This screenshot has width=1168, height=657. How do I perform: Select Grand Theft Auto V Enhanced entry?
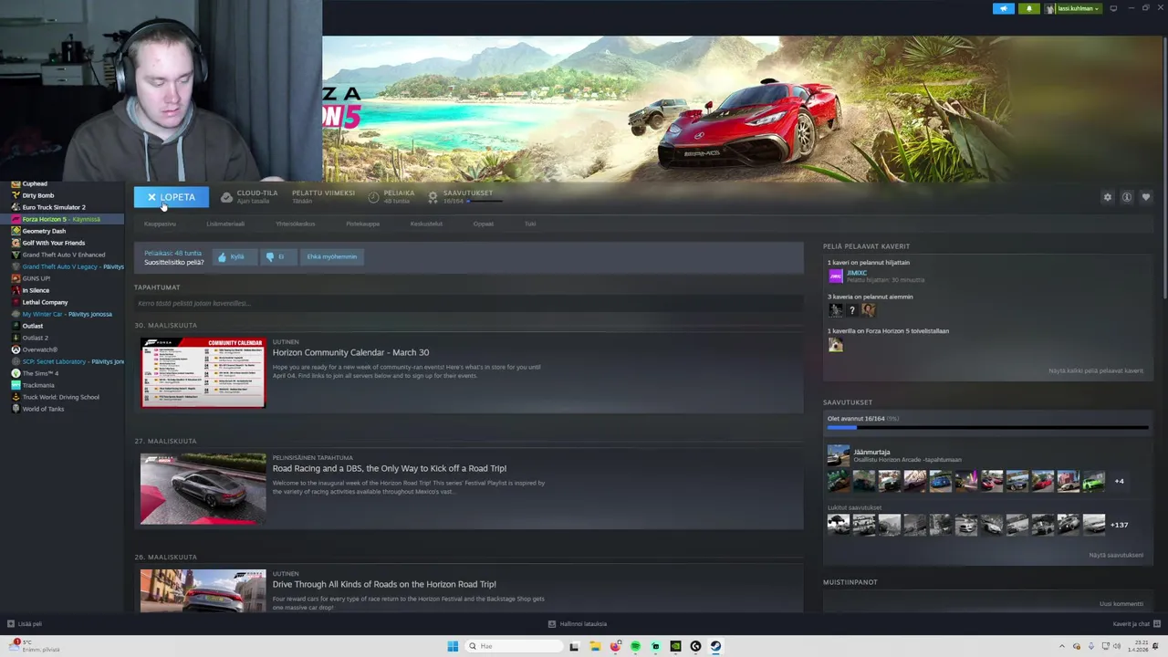coord(64,255)
